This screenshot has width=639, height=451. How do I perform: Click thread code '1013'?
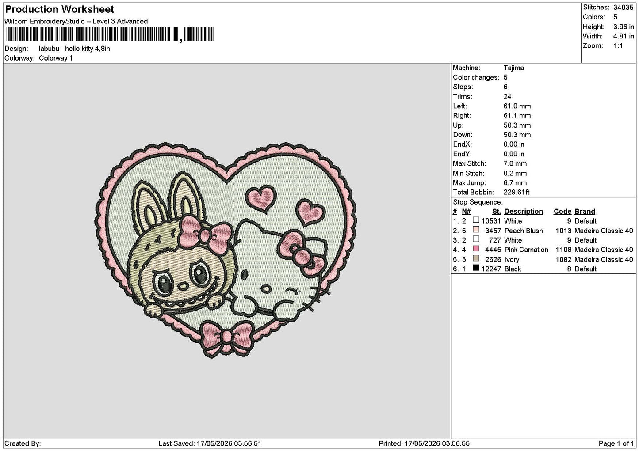[563, 231]
